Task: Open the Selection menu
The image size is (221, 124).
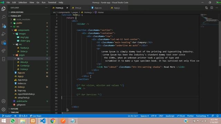Action: [22, 2]
